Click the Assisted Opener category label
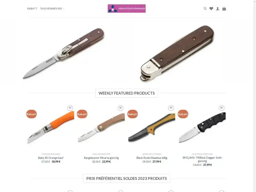 click(x=152, y=154)
